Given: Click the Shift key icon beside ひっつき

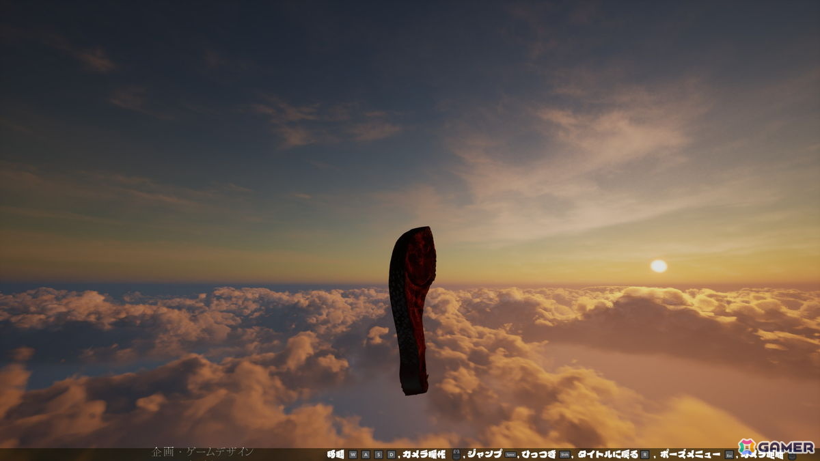Looking at the screenshot, I should [x=564, y=454].
